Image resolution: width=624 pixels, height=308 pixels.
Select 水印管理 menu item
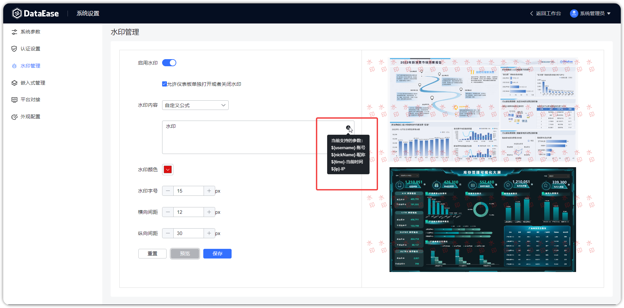point(31,66)
